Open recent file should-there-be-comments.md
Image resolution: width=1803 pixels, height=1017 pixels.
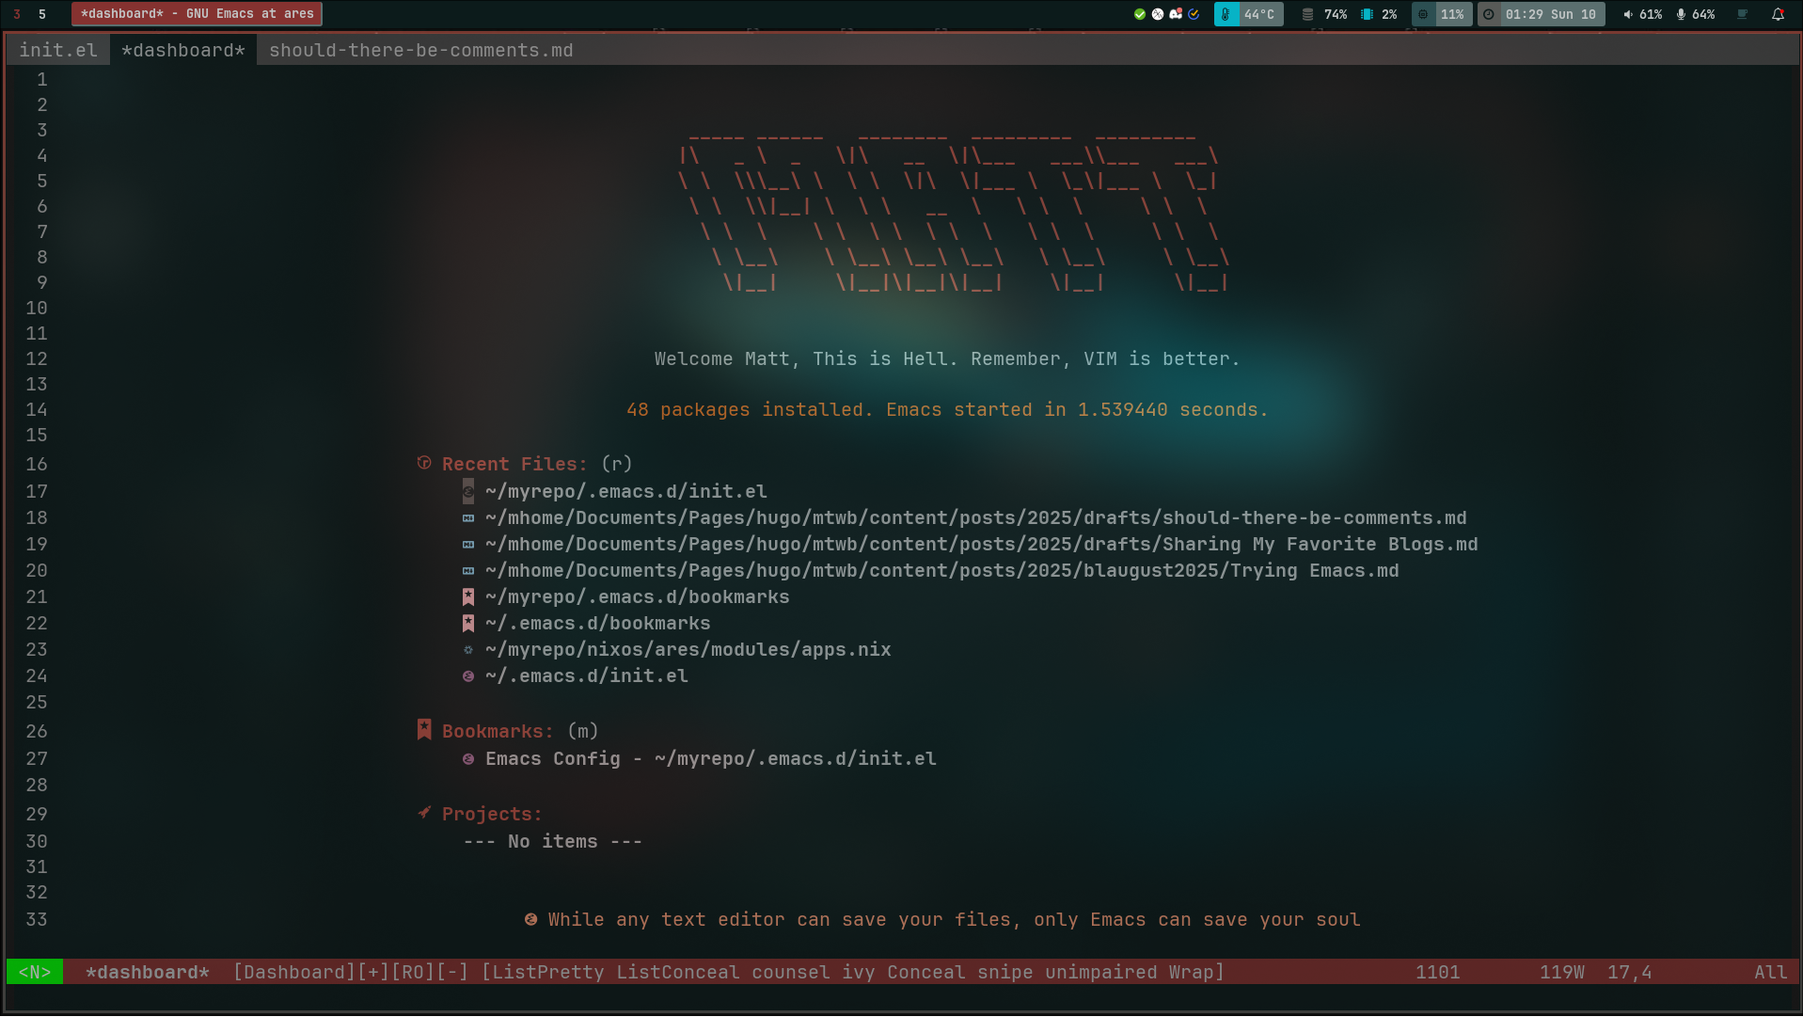pyautogui.click(x=976, y=517)
